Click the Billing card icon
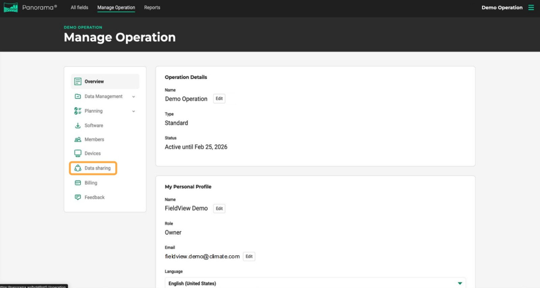The image size is (540, 288). (x=78, y=183)
